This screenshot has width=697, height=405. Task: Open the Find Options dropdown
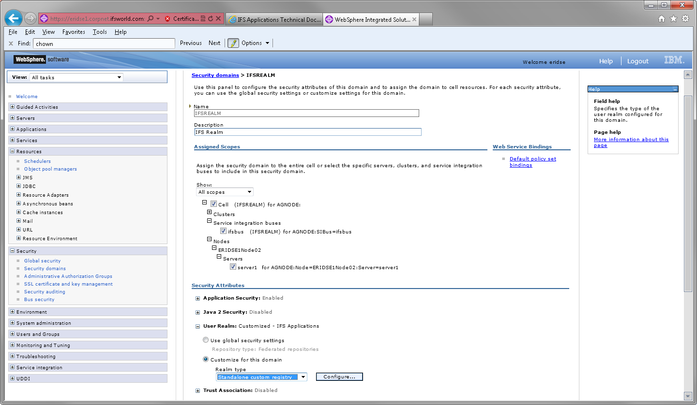coord(256,43)
